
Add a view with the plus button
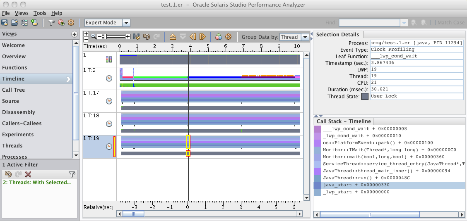(75, 34)
